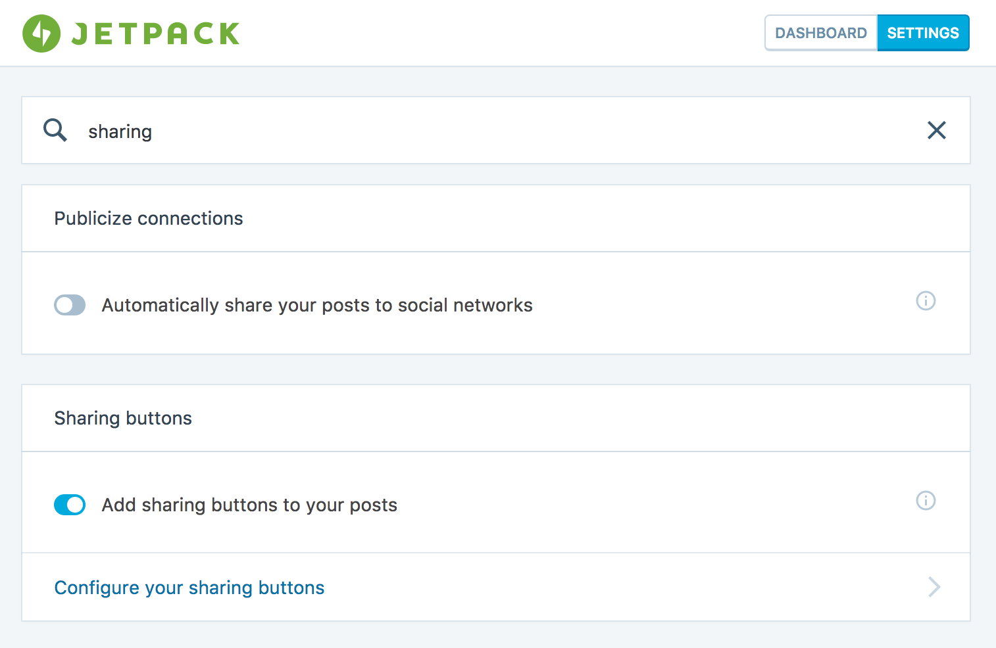This screenshot has width=996, height=648.
Task: Click the Configure your sharing buttons row
Action: tap(496, 587)
